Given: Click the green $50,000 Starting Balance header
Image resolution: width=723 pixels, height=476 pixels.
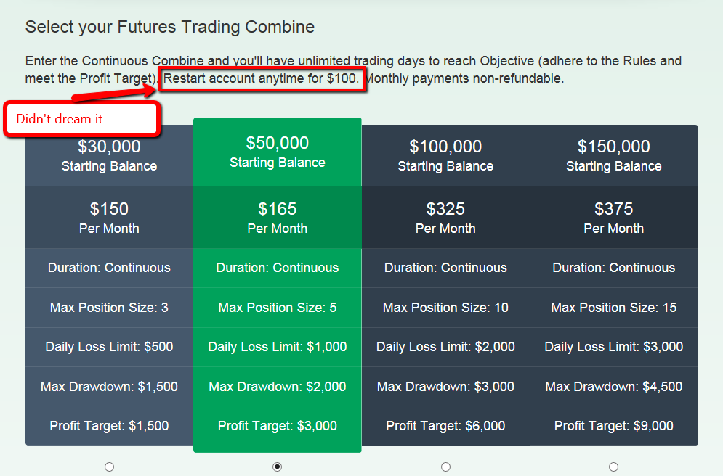Looking at the screenshot, I should coord(277,152).
